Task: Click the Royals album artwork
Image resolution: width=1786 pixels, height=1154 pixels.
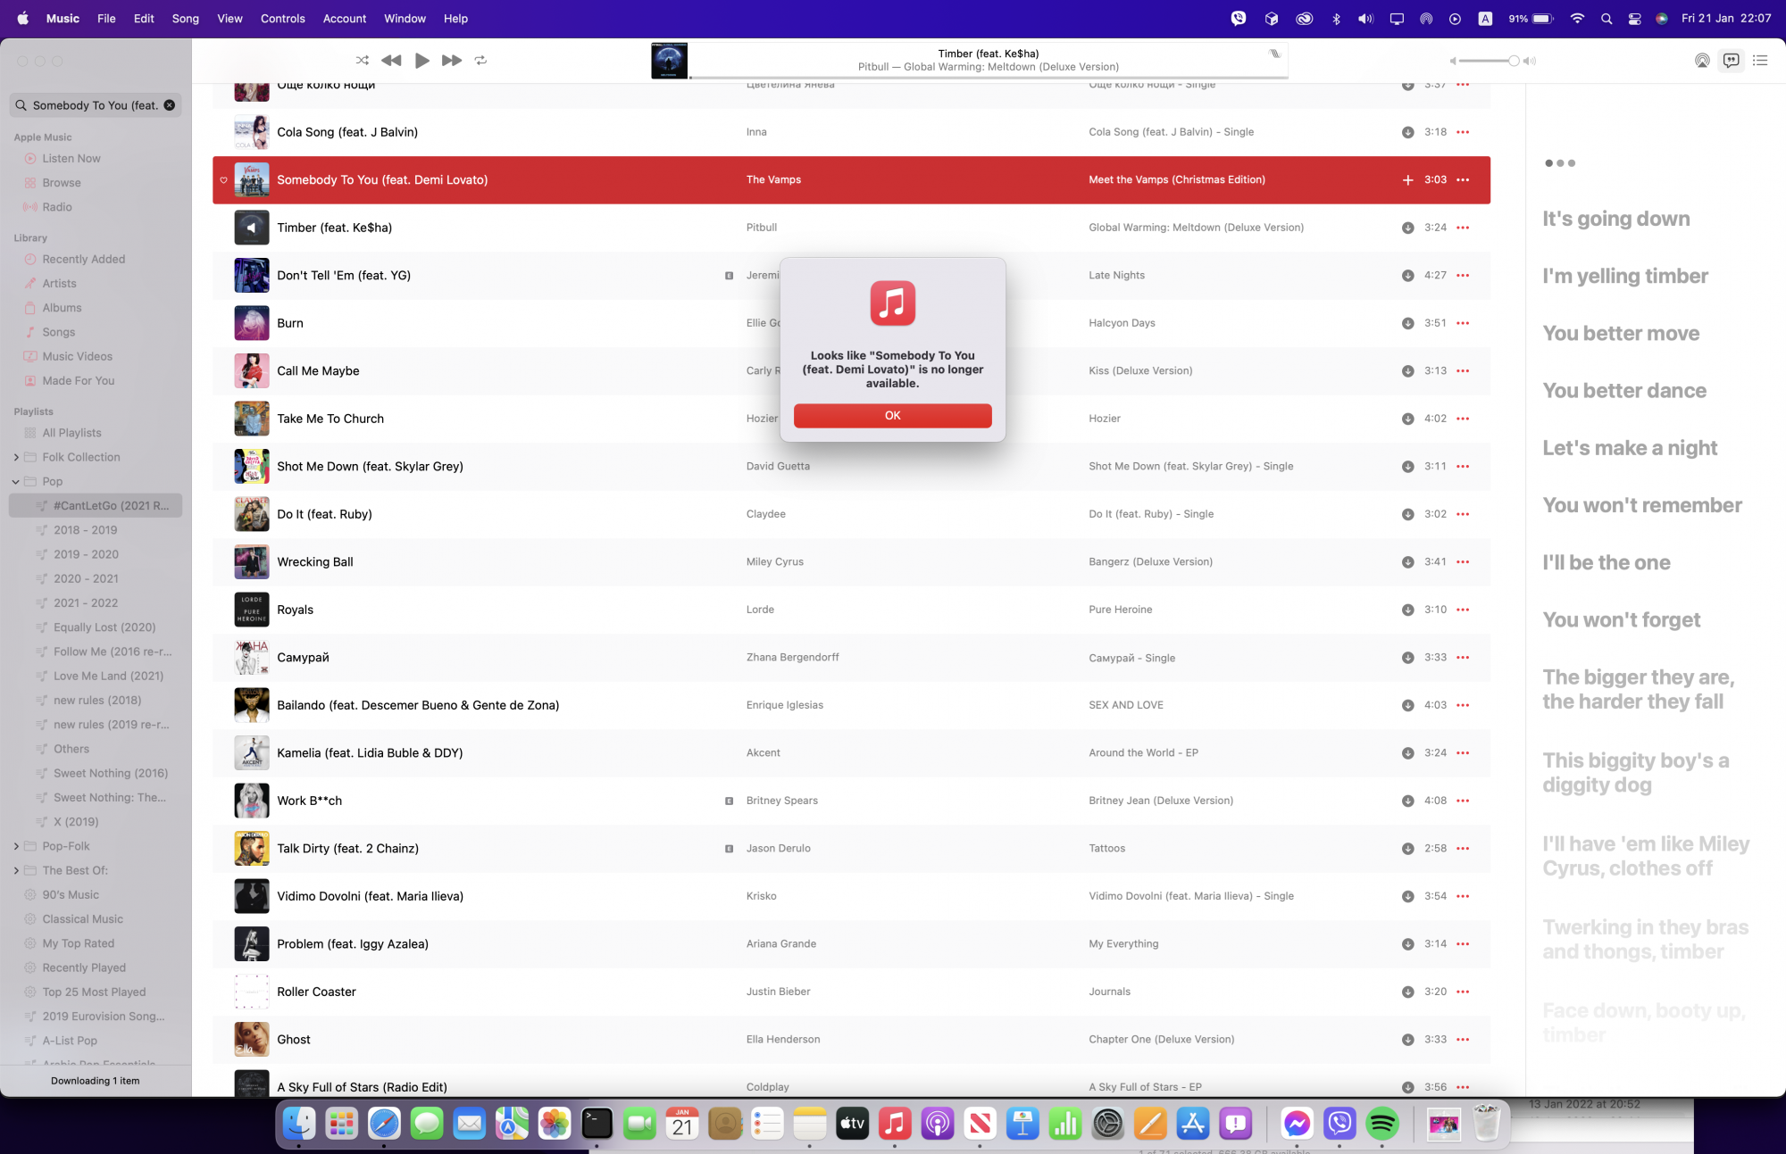Action: [252, 610]
